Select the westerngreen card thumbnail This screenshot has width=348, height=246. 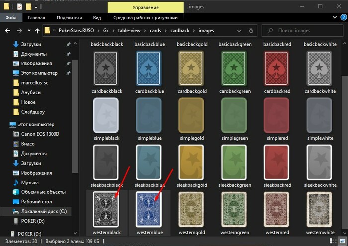[x=234, y=209]
